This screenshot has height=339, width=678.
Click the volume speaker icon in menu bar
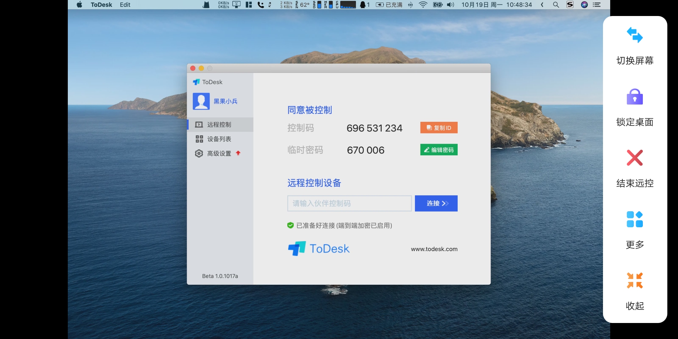coord(450,5)
